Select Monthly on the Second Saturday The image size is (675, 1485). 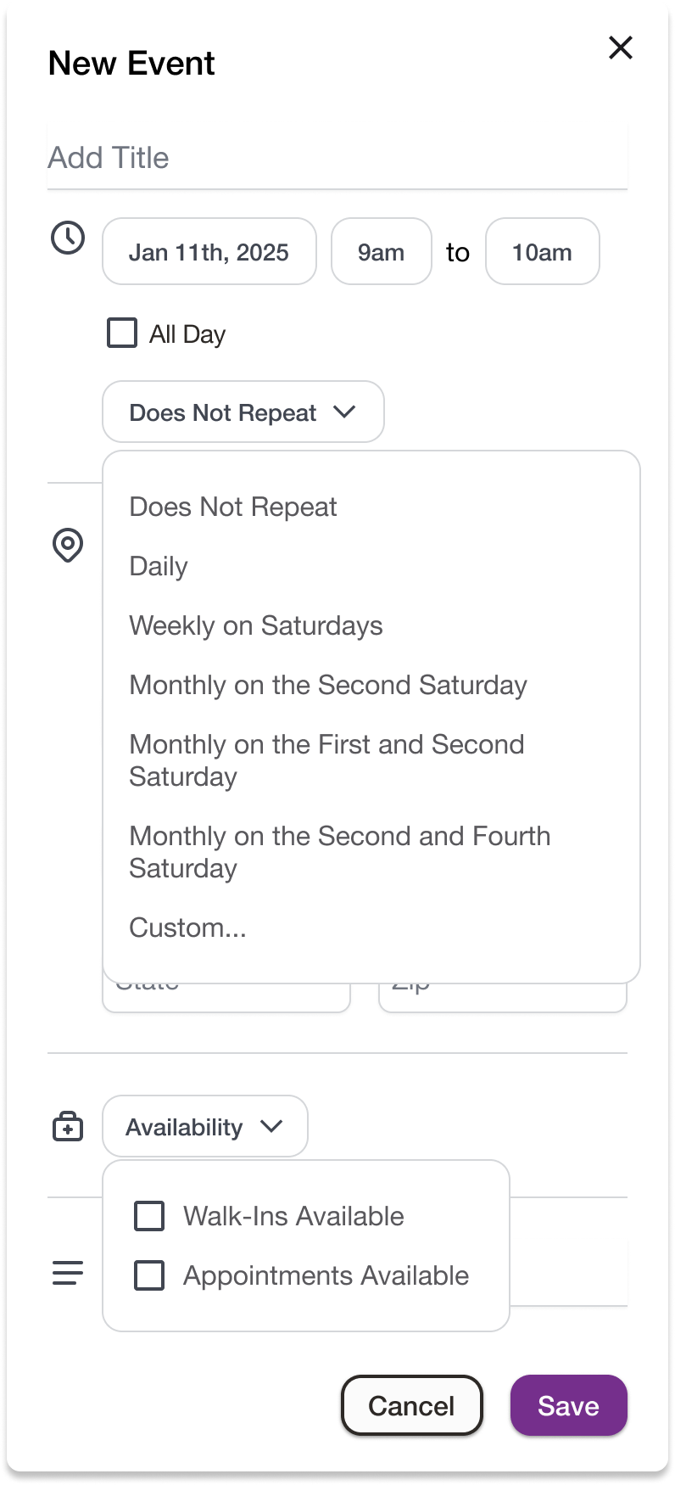click(328, 685)
